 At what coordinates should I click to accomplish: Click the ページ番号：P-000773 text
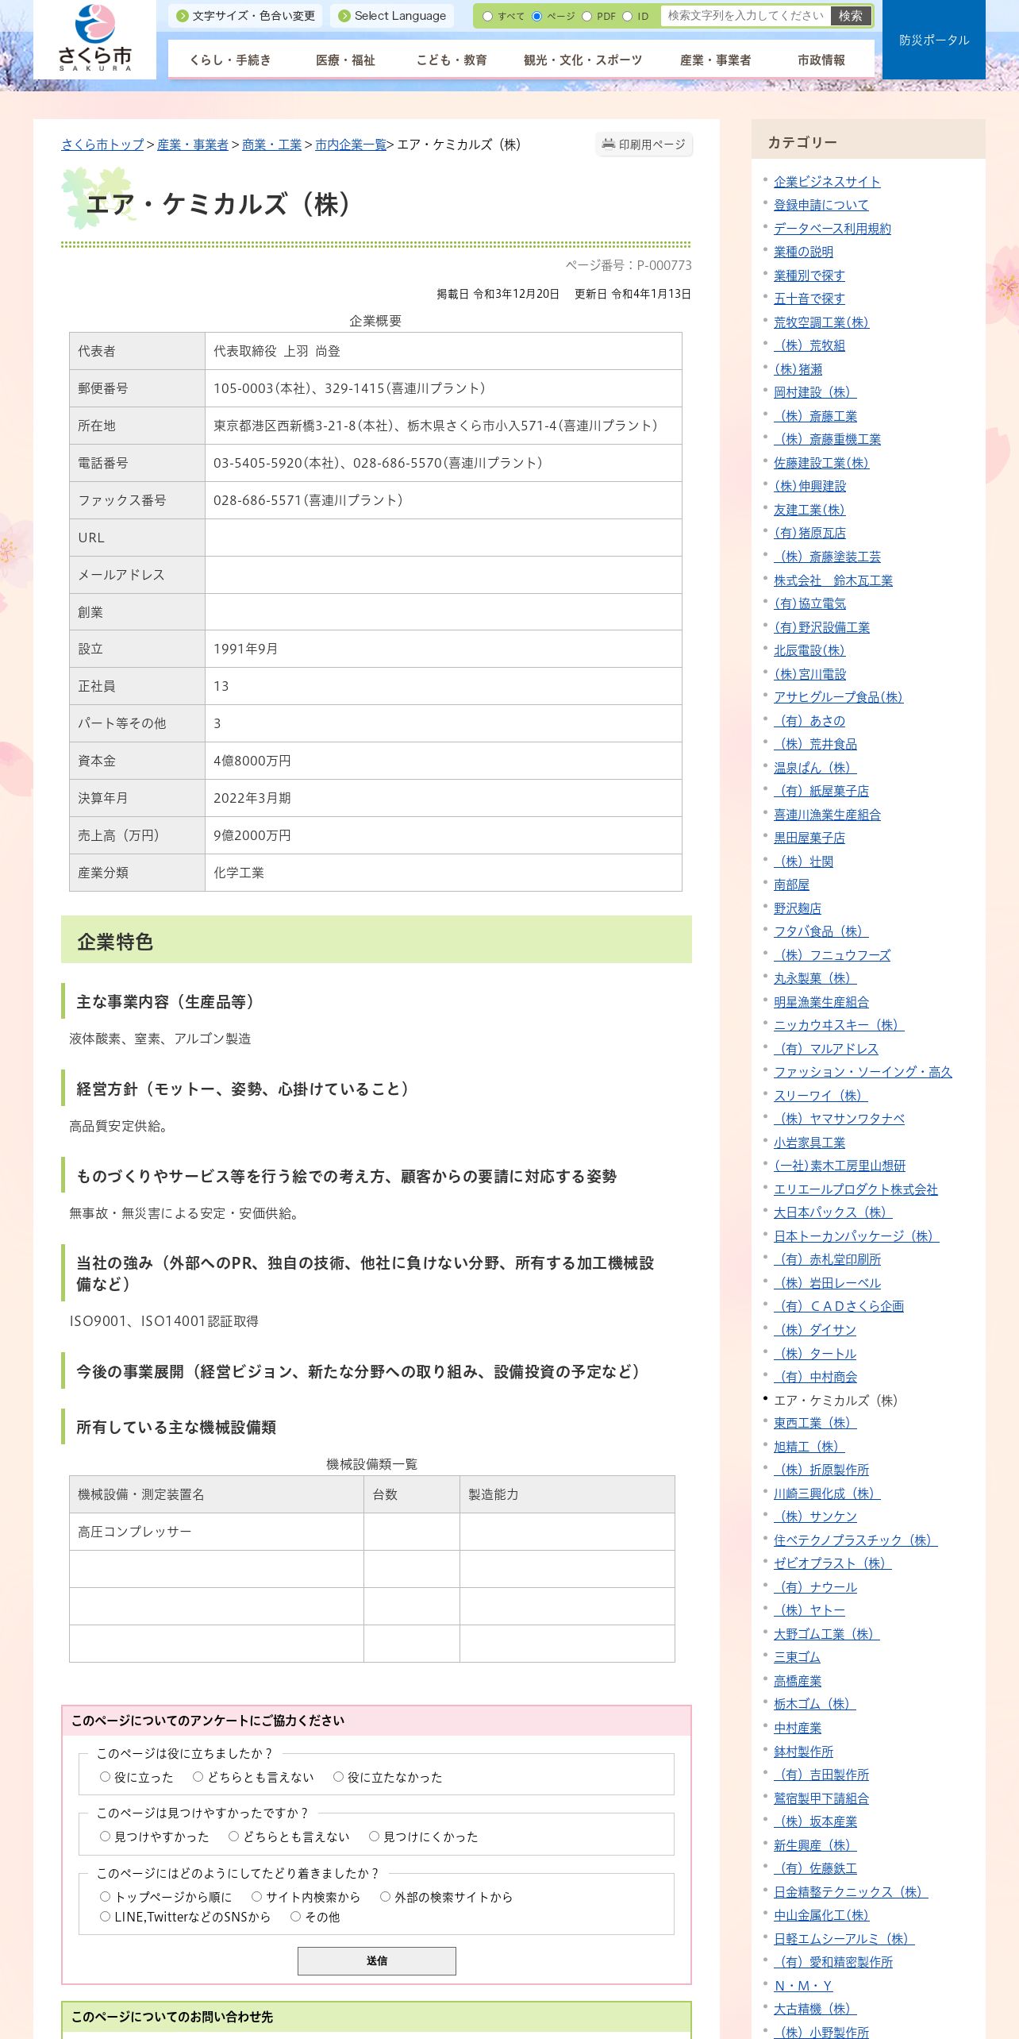(x=629, y=265)
